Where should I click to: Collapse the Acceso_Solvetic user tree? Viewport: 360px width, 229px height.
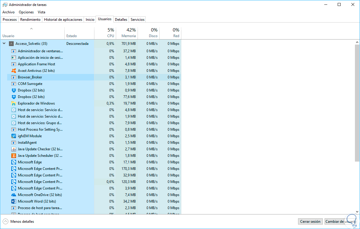point(4,44)
